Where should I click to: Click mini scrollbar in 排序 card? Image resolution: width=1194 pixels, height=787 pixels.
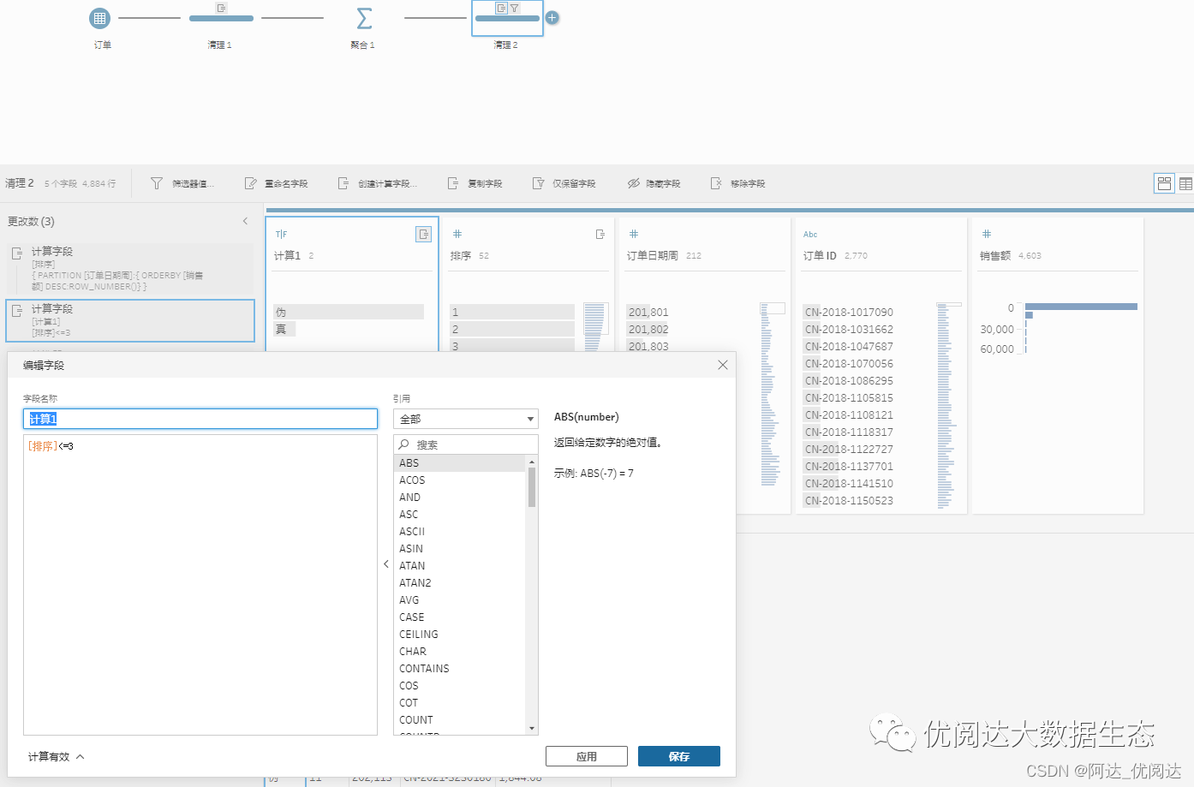[595, 320]
